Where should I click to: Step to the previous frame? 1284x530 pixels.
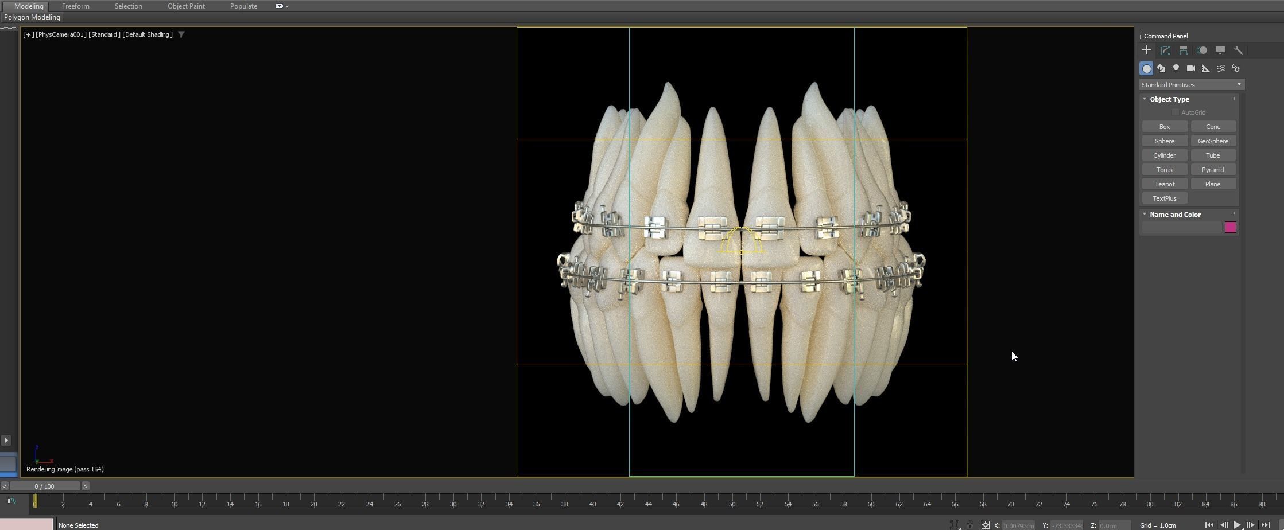point(1224,525)
